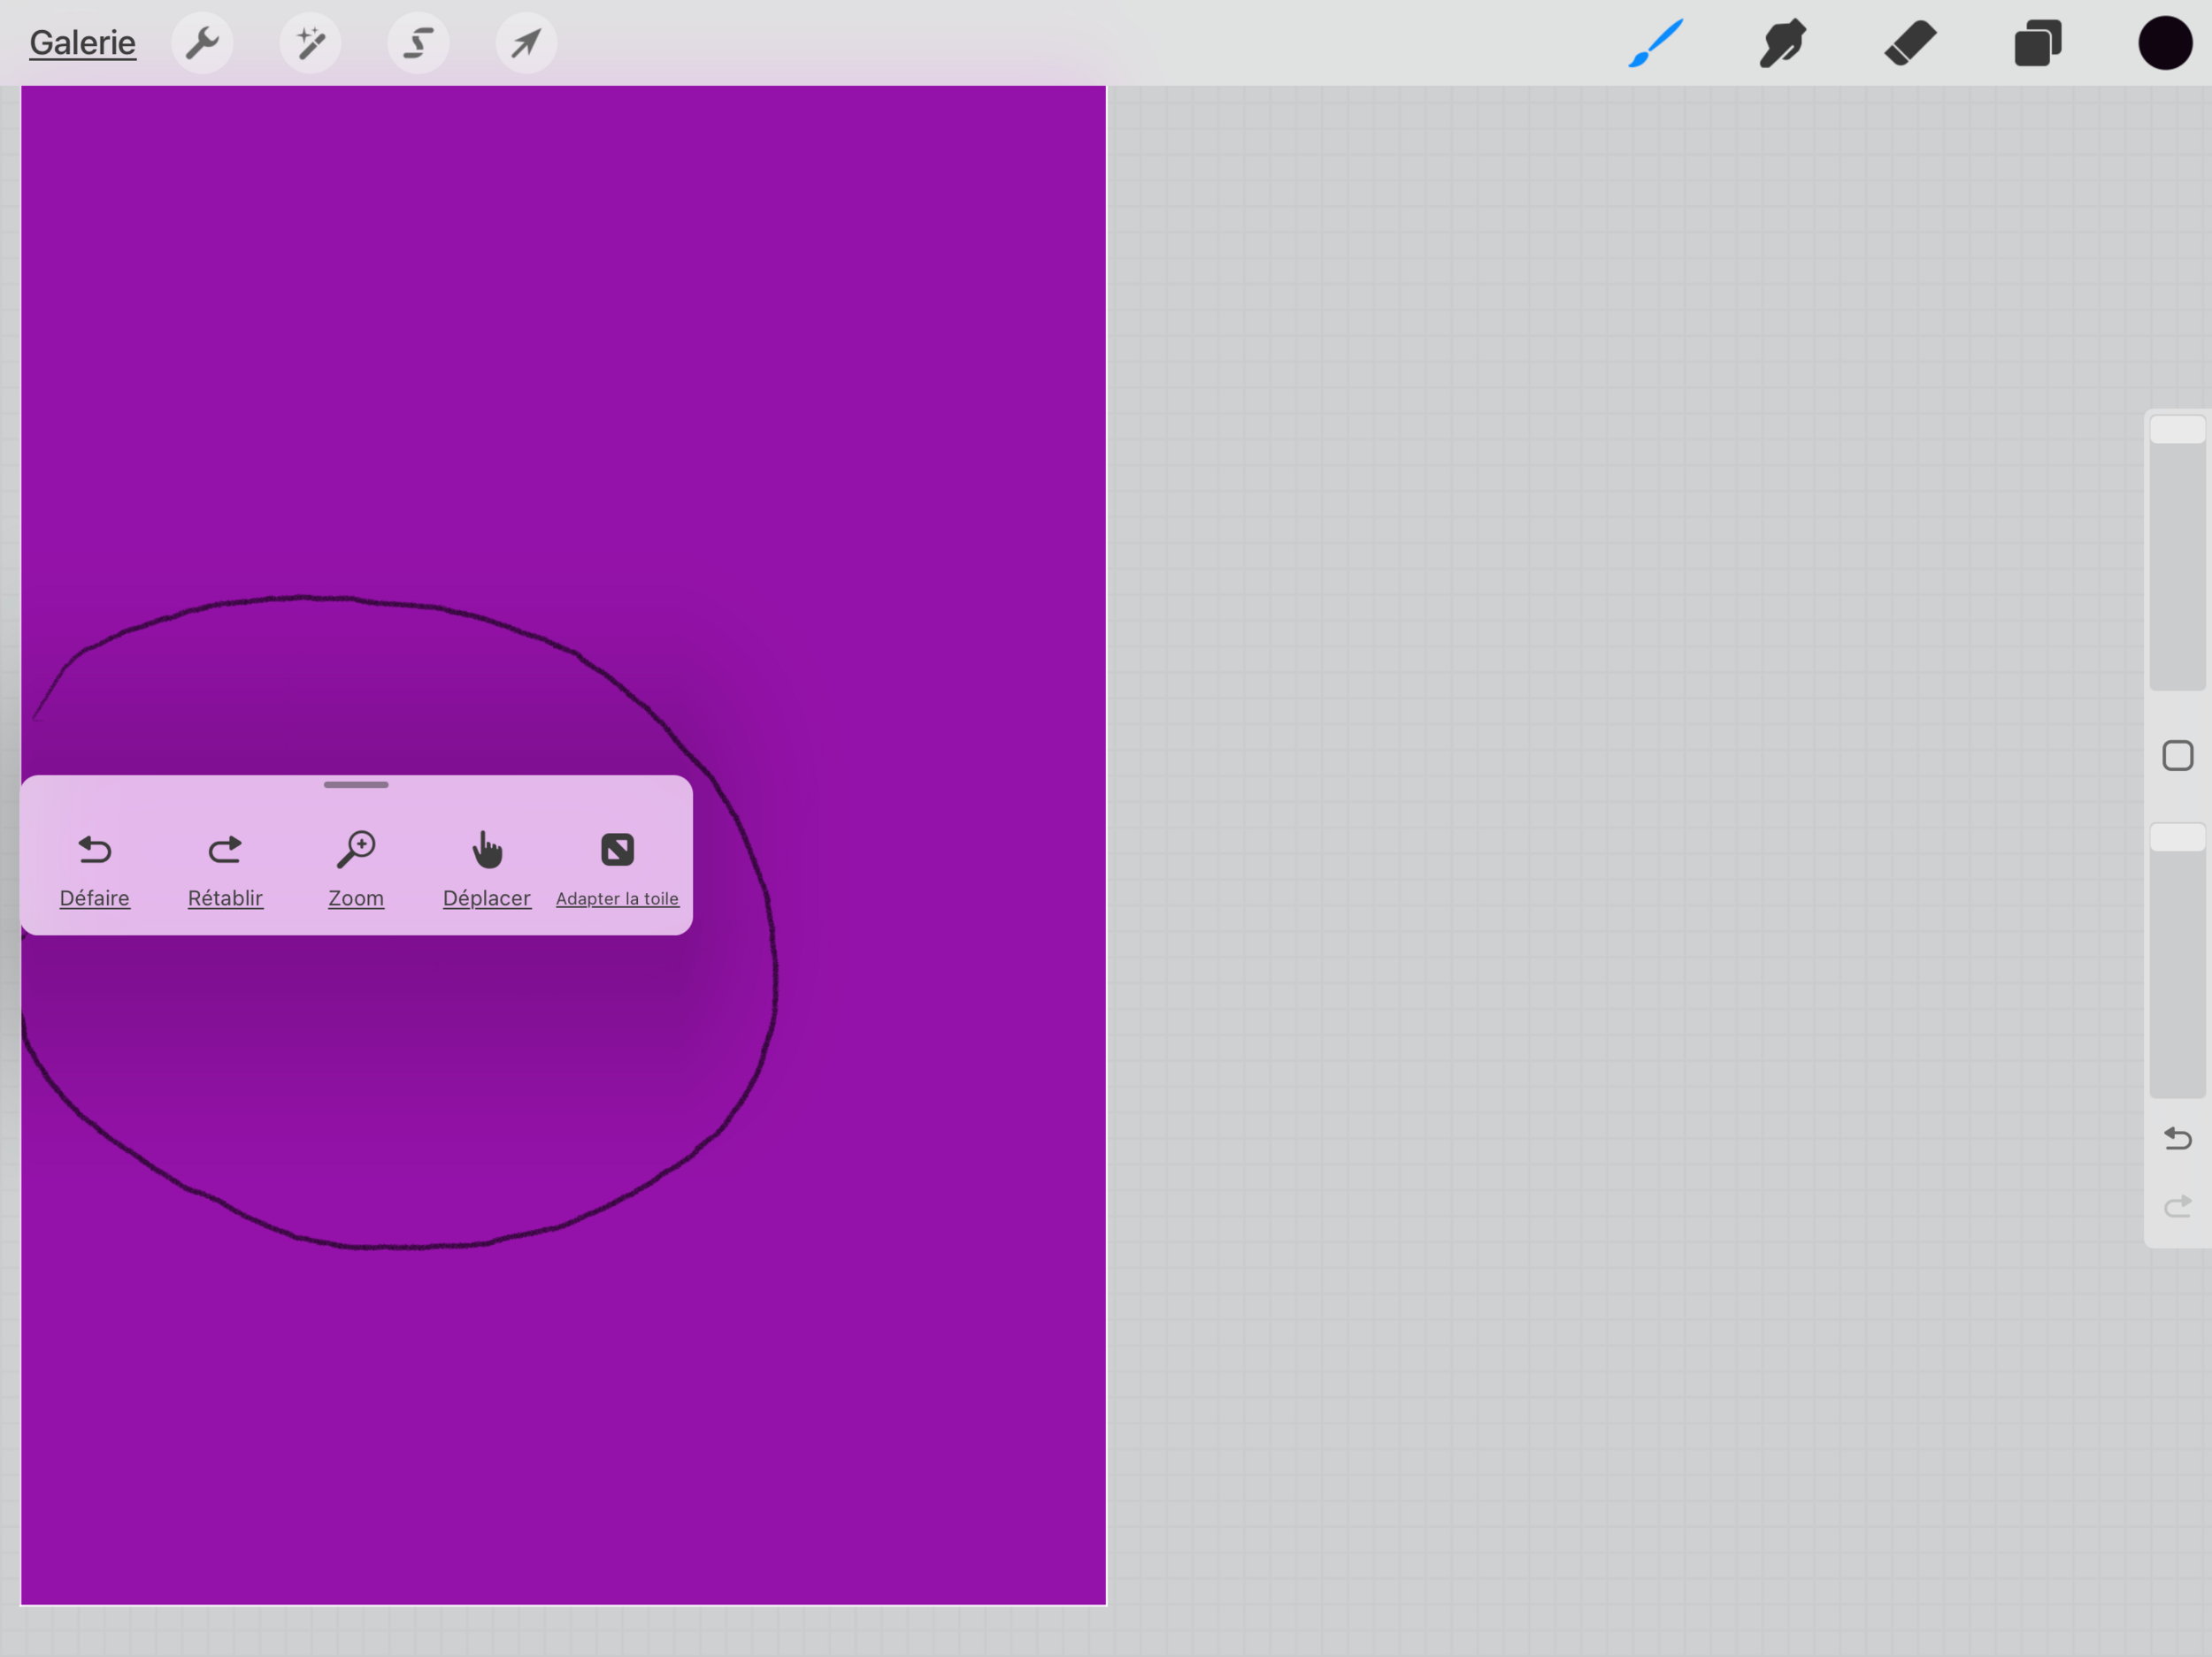Return to Galerie

tap(83, 43)
